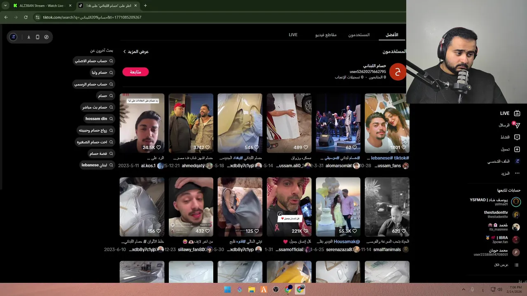Click the #lebanese #tiktok caption hashtags
527x296 pixels.
[x=390, y=158]
